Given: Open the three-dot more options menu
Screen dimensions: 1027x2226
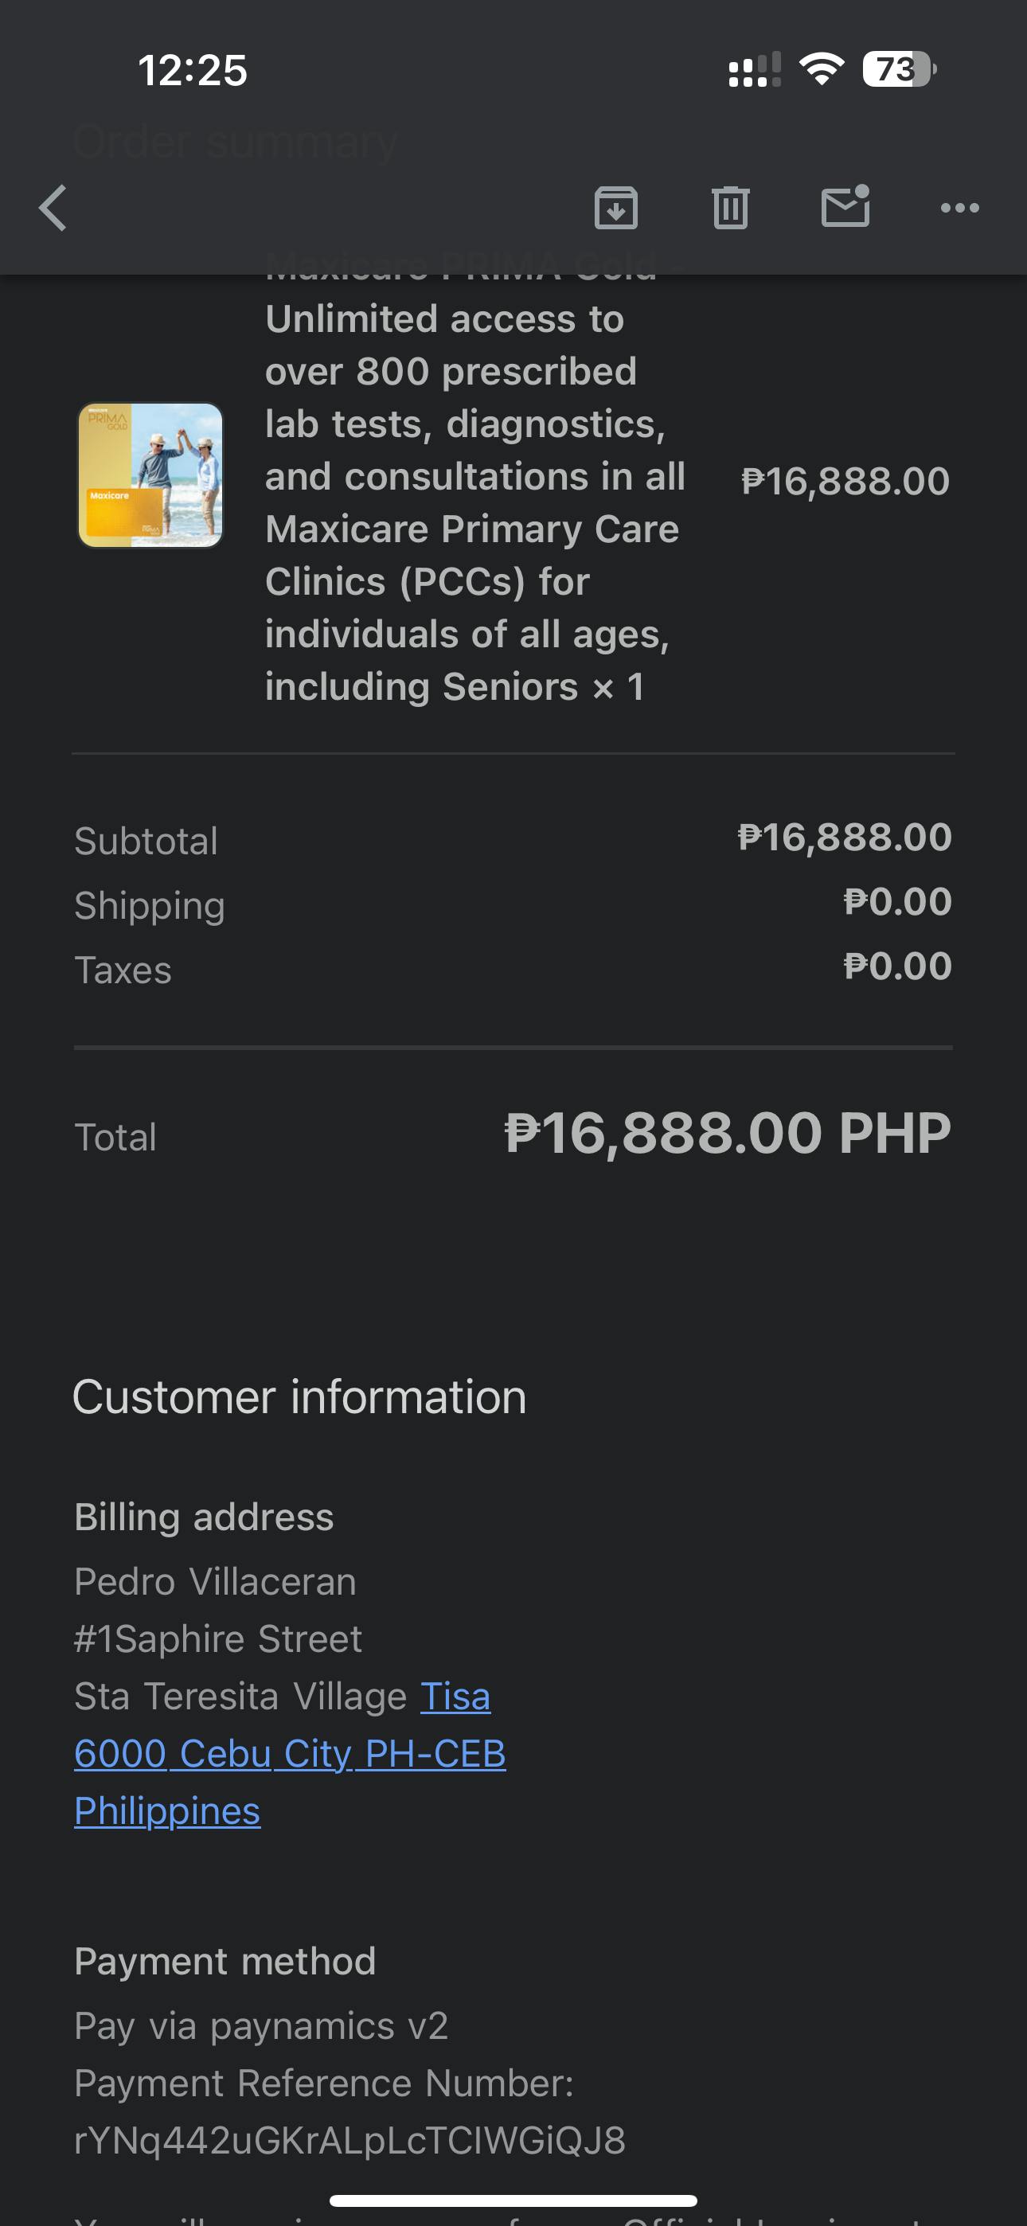Looking at the screenshot, I should pos(959,209).
